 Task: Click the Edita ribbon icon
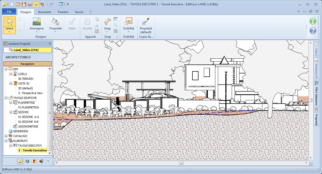click(x=72, y=24)
